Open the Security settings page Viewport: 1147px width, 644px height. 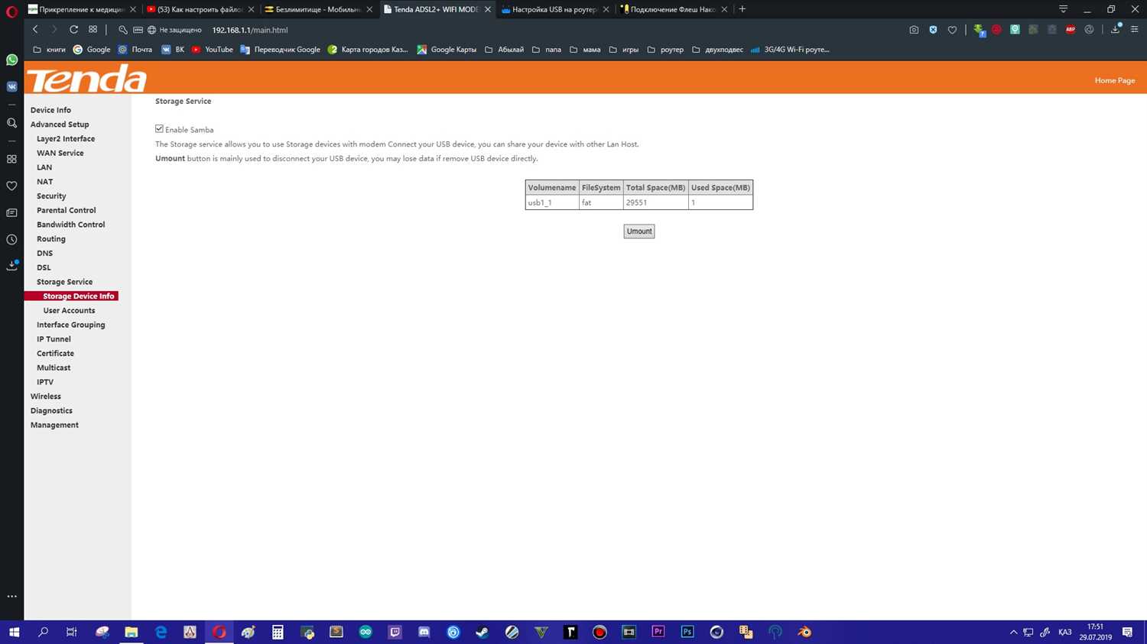51,196
